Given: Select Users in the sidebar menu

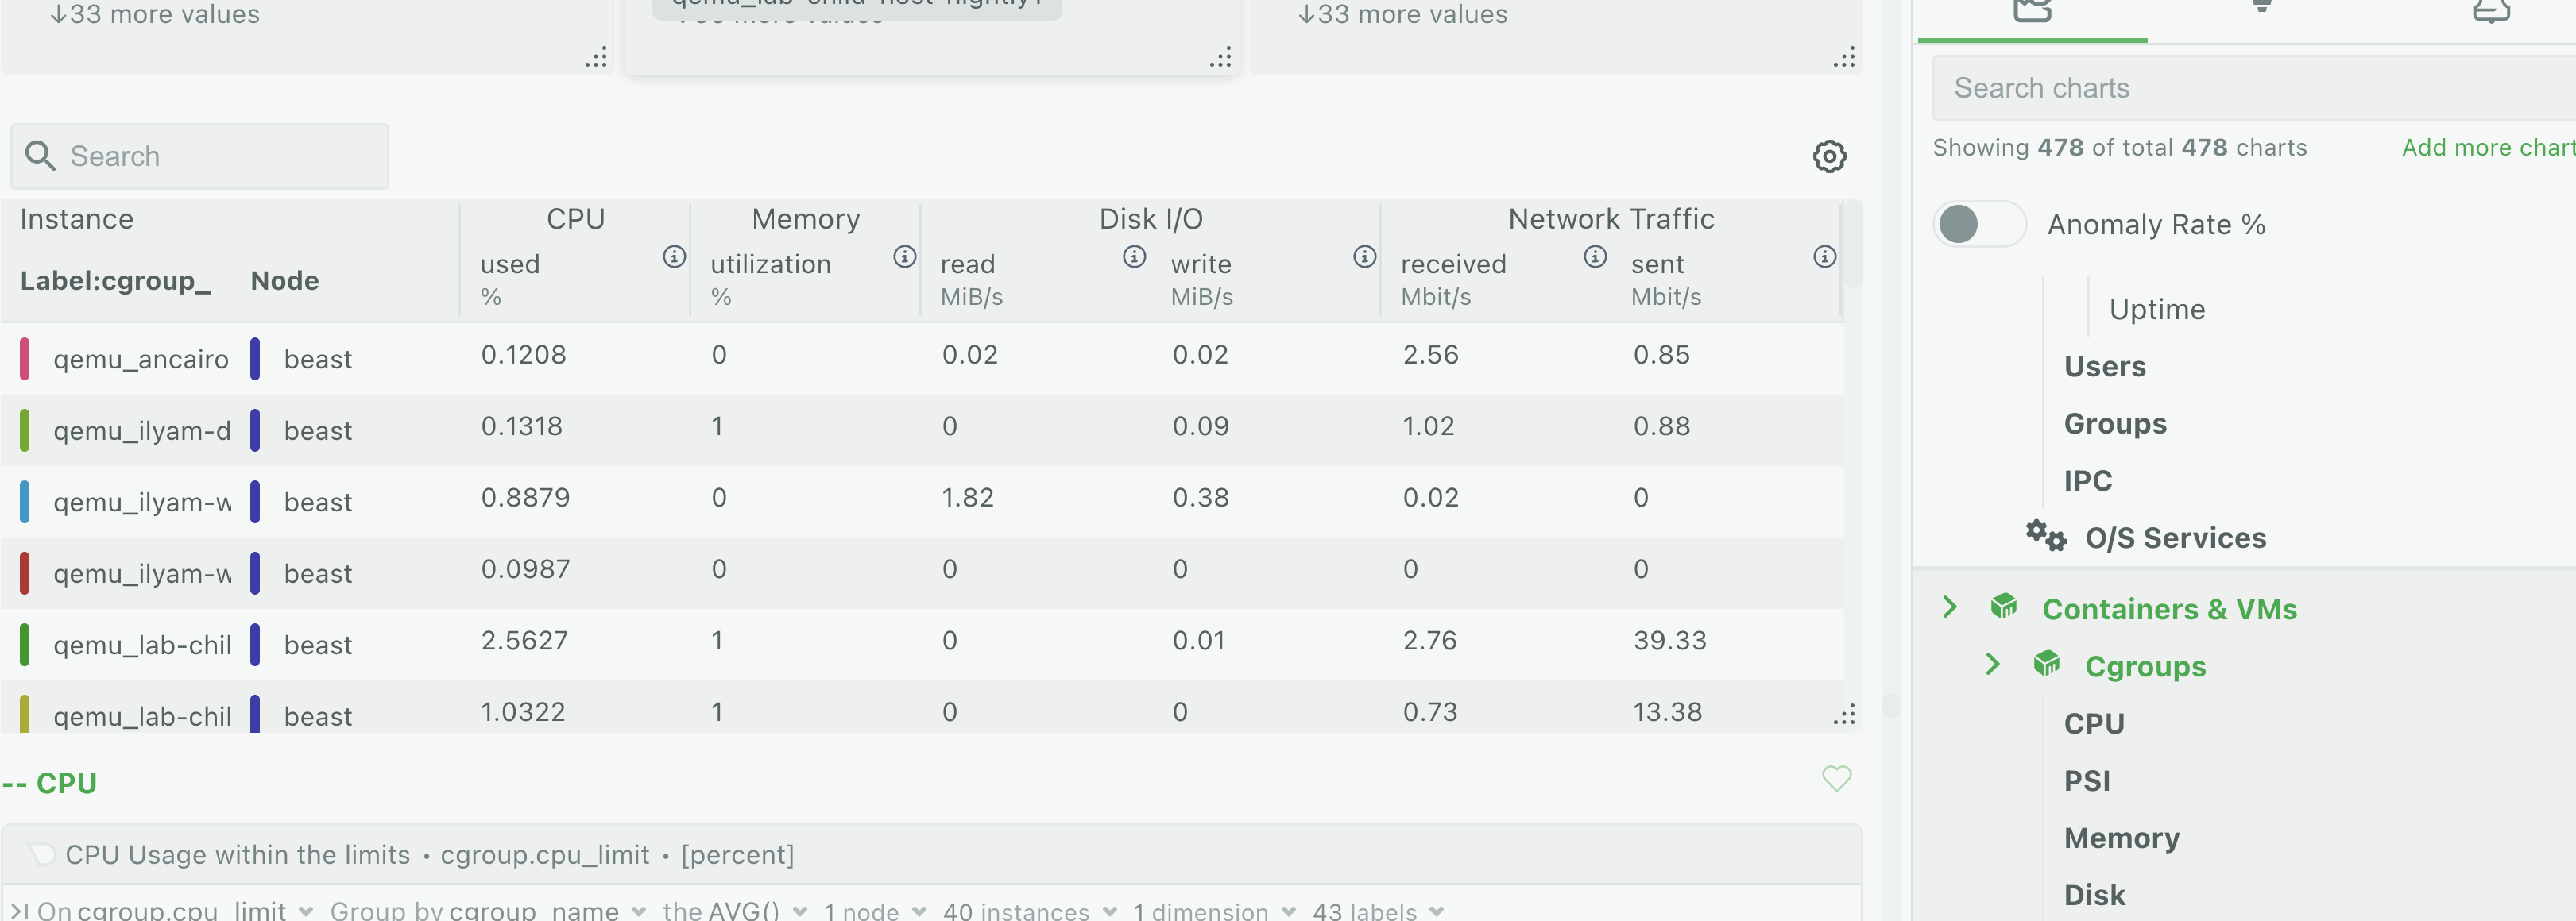Looking at the screenshot, I should [2104, 367].
